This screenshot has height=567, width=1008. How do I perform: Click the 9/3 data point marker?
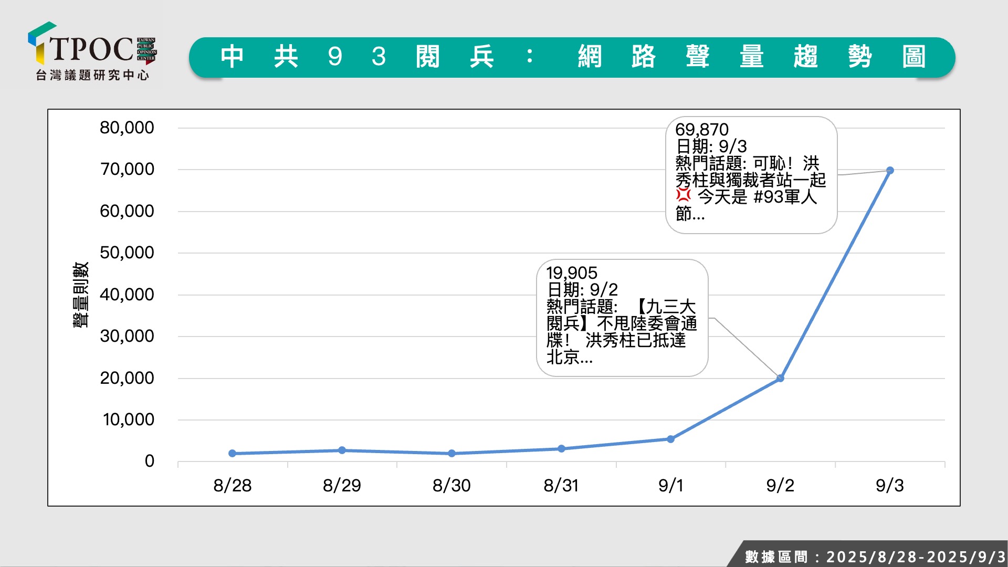coord(890,171)
